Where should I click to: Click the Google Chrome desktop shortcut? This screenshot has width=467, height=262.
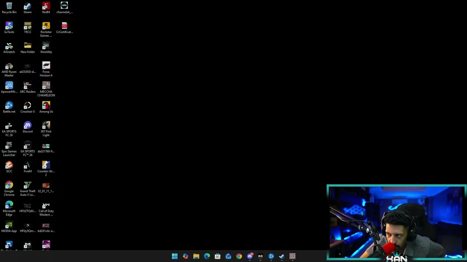[9, 189]
